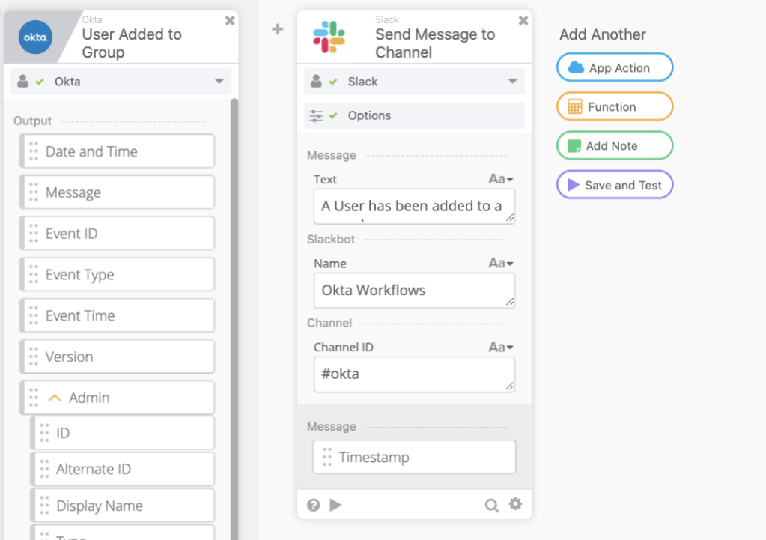
Task: Open help on the Slack card
Action: click(x=314, y=505)
